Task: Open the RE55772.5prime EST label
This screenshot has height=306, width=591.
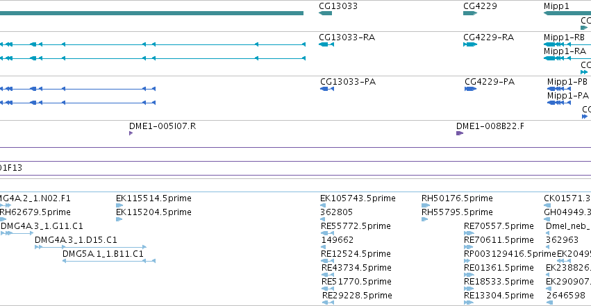Action: point(356,226)
